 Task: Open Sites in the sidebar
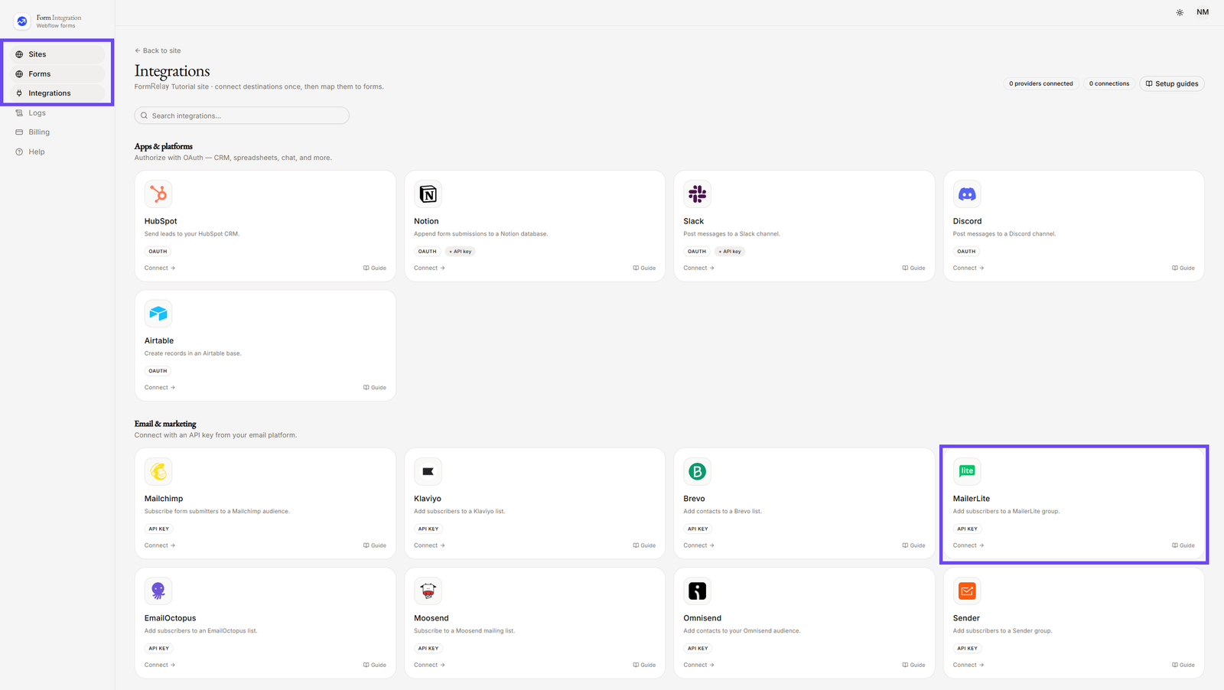pyautogui.click(x=57, y=54)
